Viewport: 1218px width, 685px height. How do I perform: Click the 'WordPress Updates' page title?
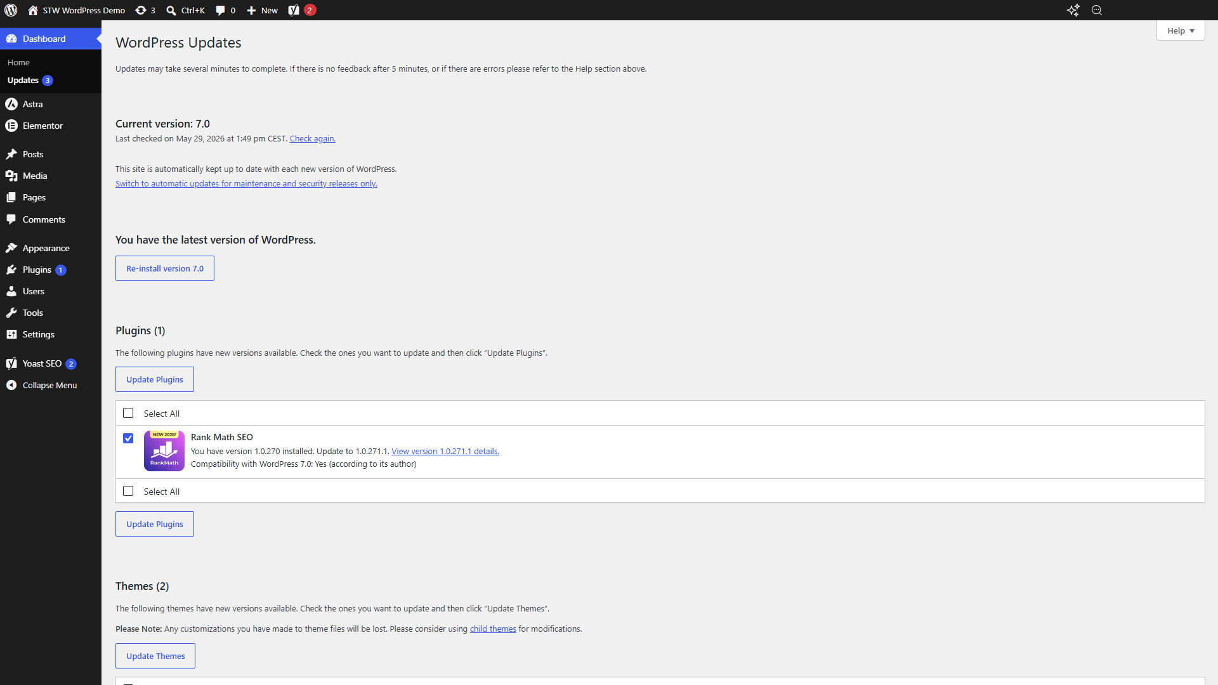click(x=178, y=42)
